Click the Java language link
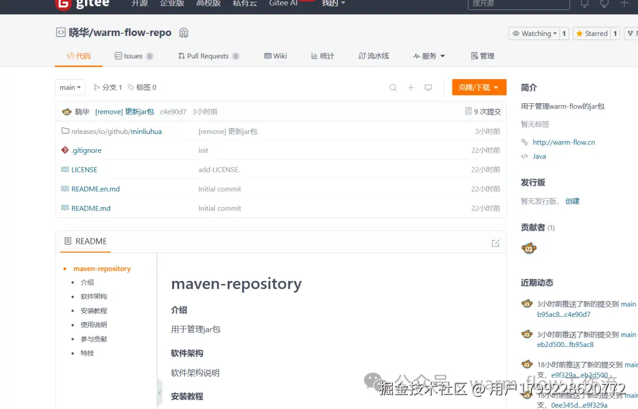638x409 pixels. click(x=539, y=156)
